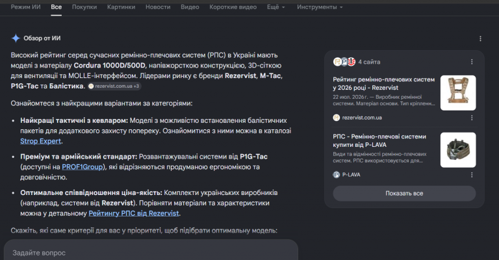The height and width of the screenshot is (260, 499).
Task: Expand the Ещё dropdown menu
Action: 276,7
